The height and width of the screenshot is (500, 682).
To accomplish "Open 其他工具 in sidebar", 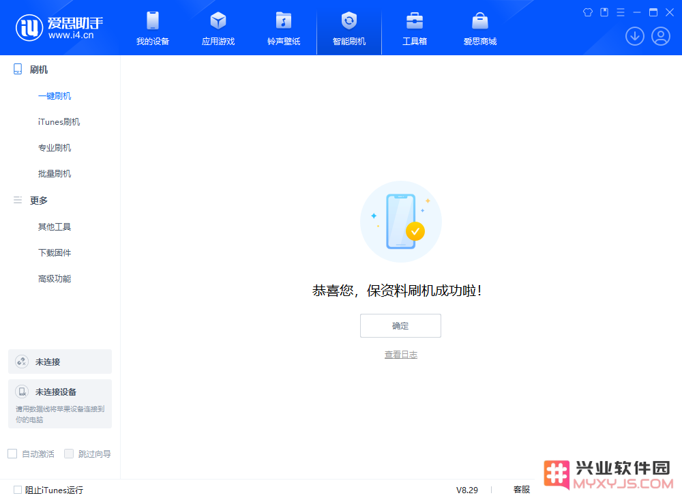I will coord(55,226).
